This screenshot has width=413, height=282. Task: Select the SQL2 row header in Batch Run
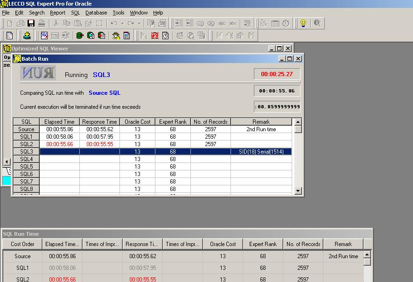coord(26,144)
